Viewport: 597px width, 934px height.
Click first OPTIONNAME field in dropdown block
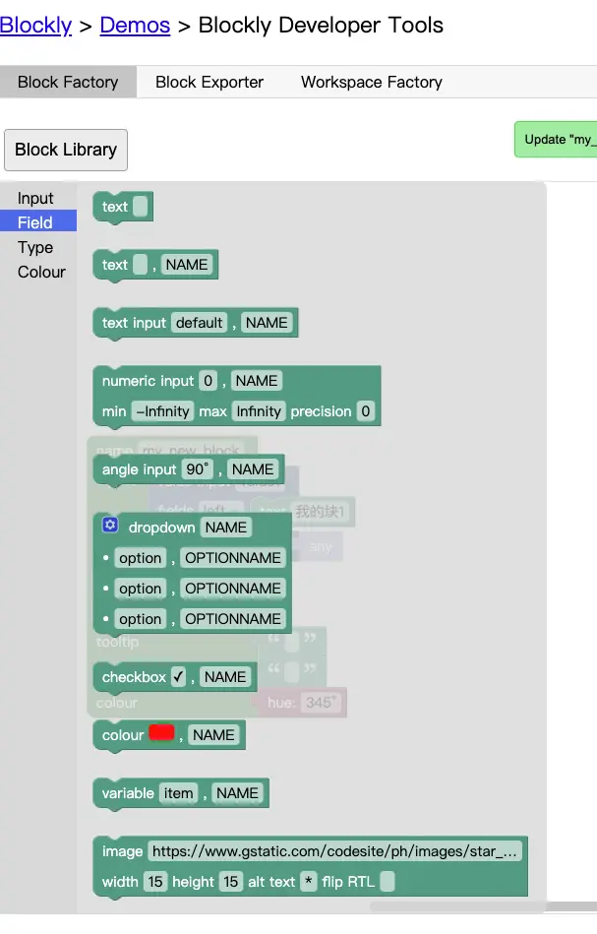click(233, 558)
